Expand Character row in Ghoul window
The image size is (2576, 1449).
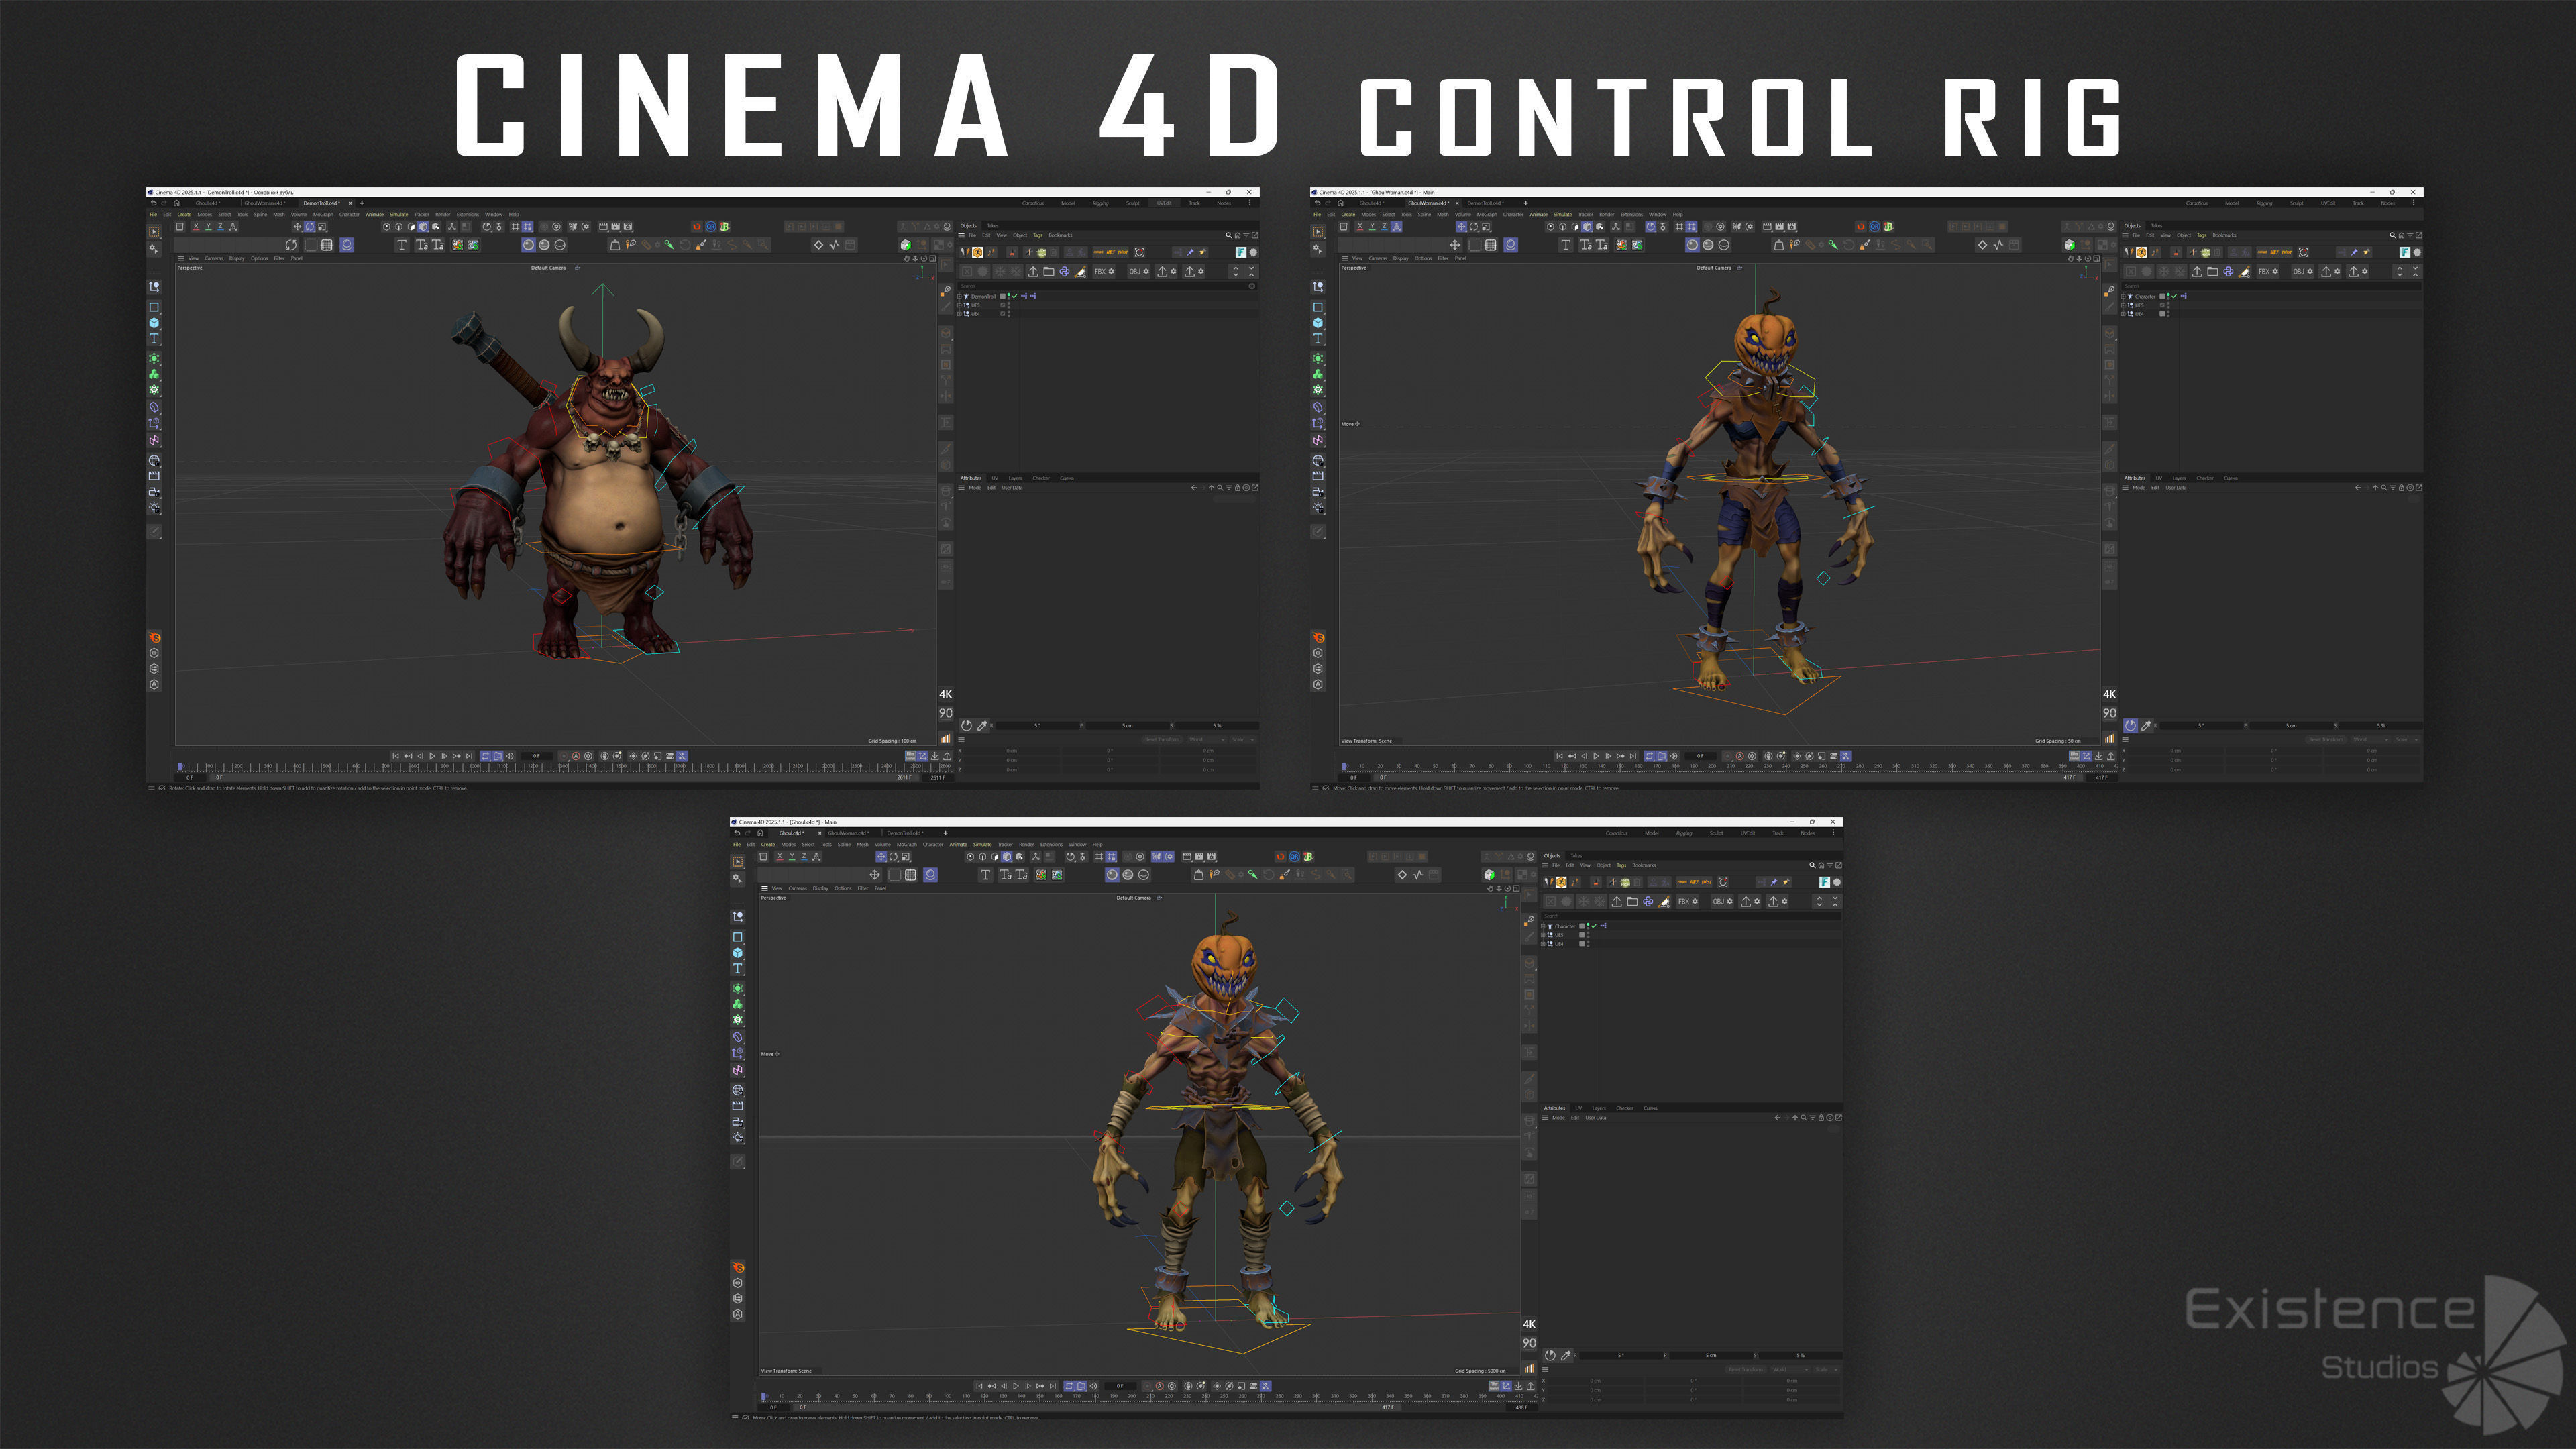click(x=1543, y=926)
